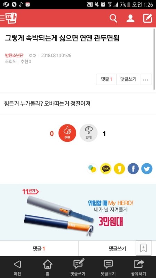Share via the teal-yellow bubbles icon
The image size is (156, 278).
point(92,169)
